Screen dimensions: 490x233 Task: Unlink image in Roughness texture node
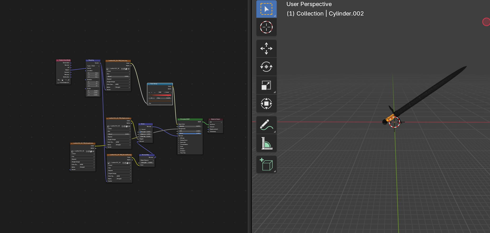click(x=93, y=151)
